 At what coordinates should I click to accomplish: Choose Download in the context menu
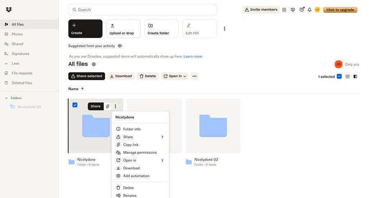(x=140, y=168)
